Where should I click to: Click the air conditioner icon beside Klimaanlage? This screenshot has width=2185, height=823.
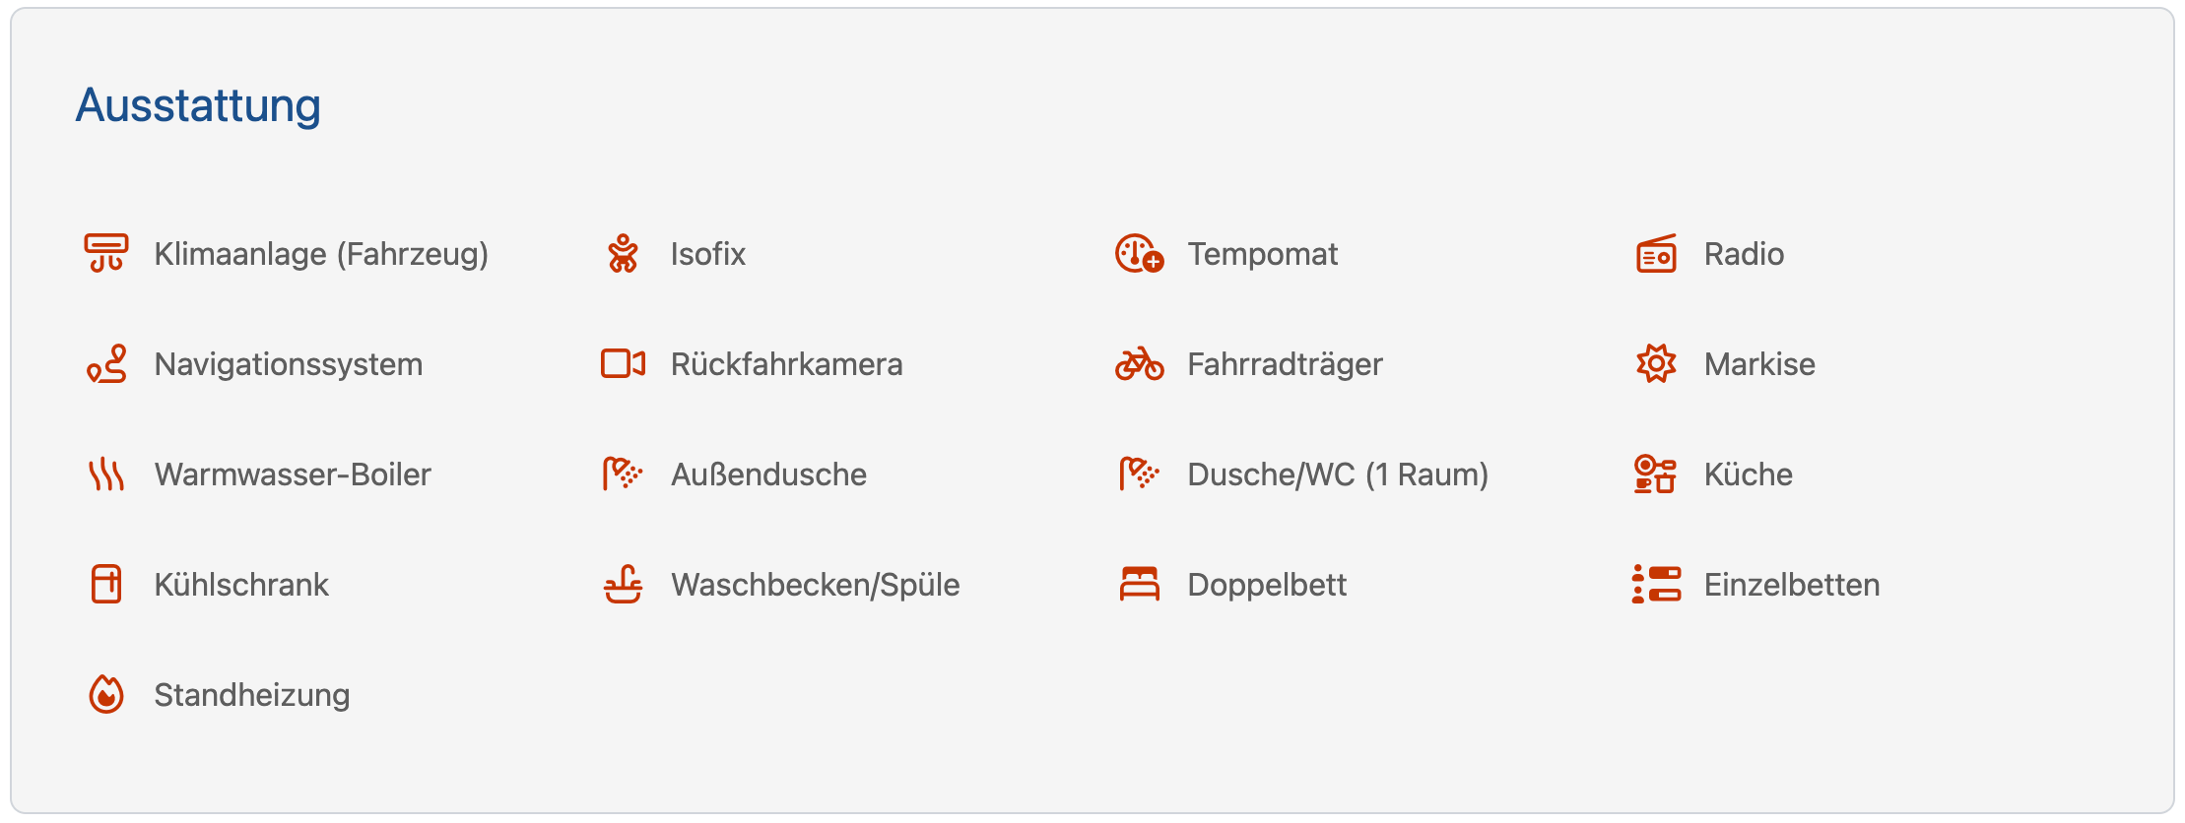tap(106, 253)
